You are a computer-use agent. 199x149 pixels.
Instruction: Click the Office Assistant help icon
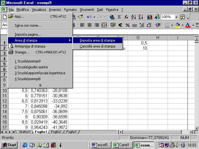[x=183, y=17]
